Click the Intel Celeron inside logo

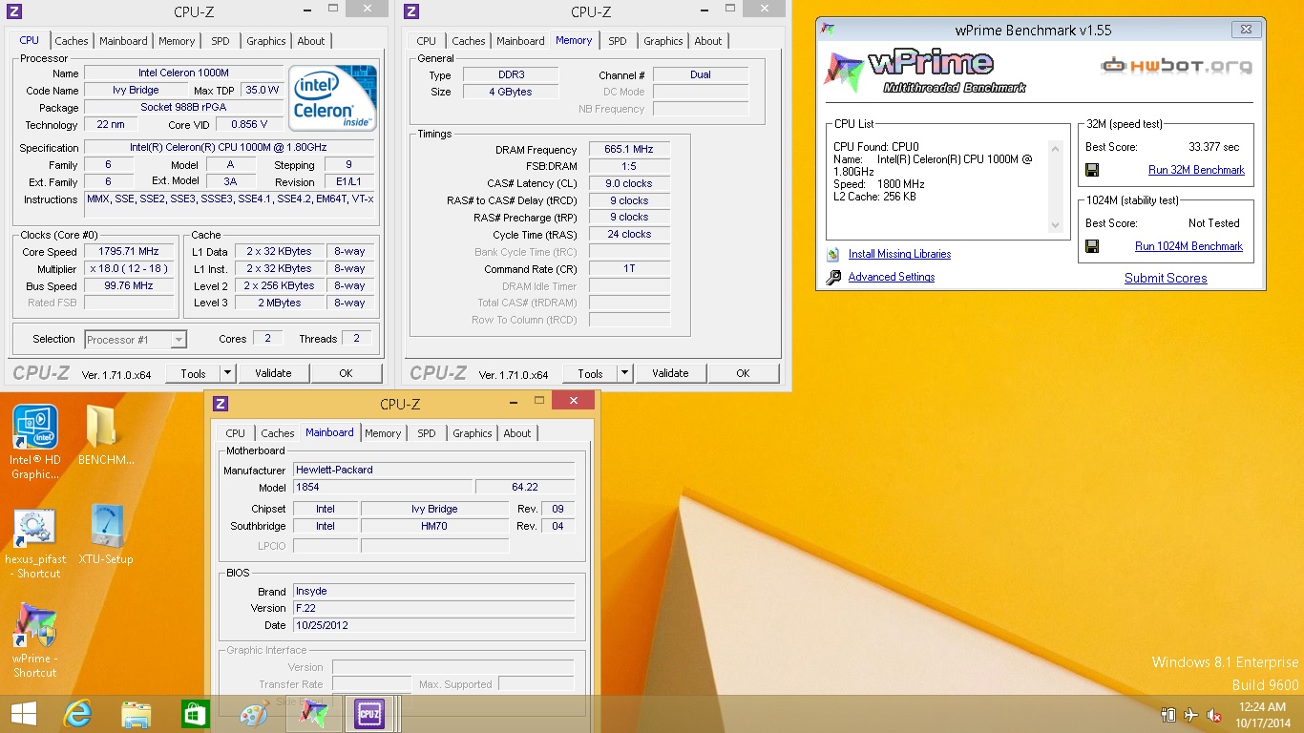pos(332,99)
